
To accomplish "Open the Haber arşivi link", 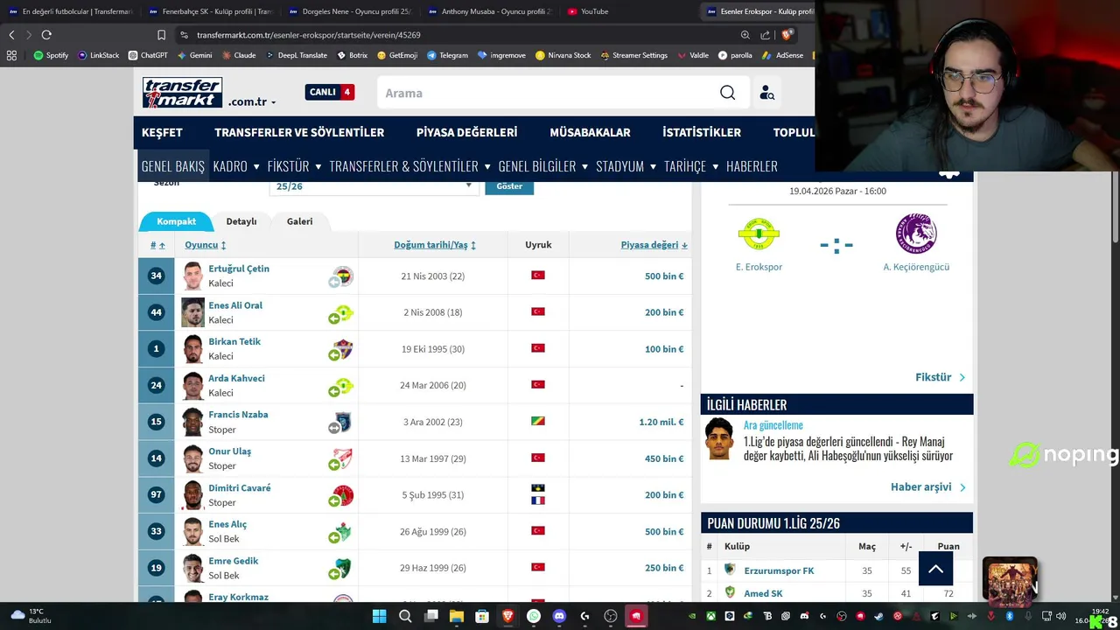I will pos(928,487).
